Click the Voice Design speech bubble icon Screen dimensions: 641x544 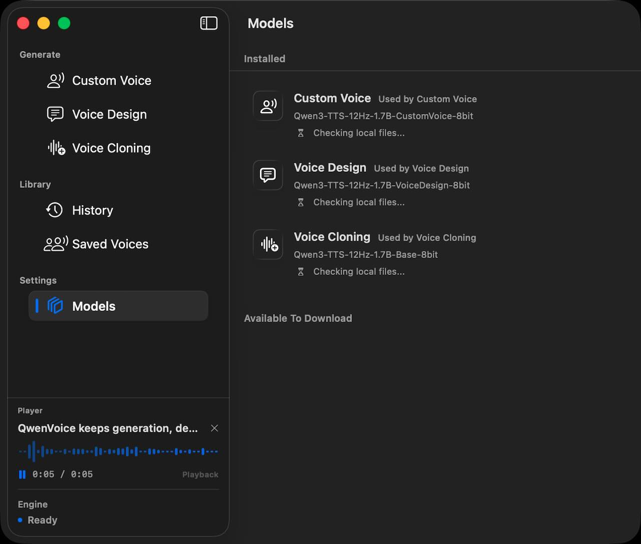click(x=55, y=114)
